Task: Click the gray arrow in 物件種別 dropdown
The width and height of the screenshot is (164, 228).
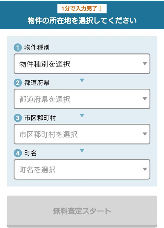Action: [145, 63]
